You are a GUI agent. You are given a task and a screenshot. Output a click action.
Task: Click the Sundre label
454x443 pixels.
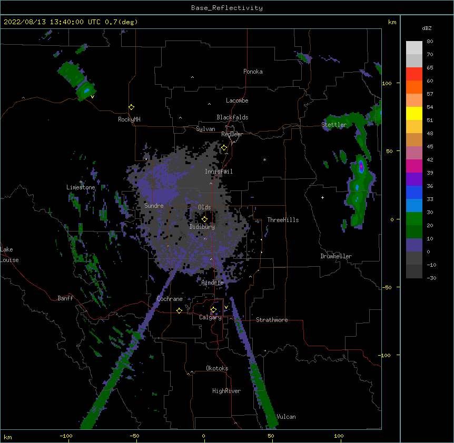click(154, 206)
